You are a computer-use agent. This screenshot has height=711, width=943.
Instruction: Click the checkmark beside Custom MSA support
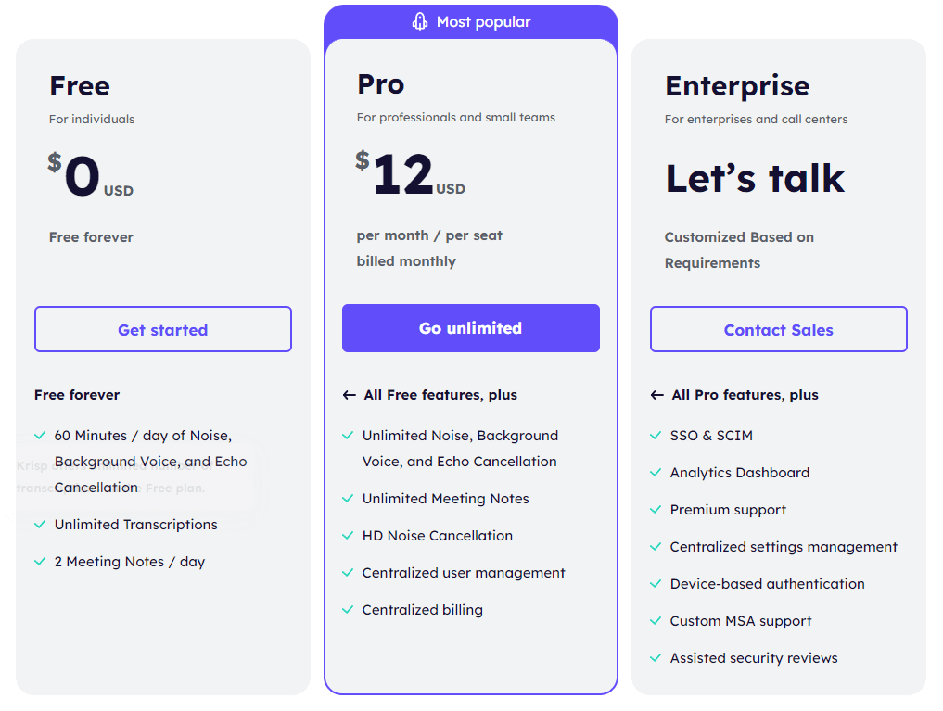click(656, 620)
